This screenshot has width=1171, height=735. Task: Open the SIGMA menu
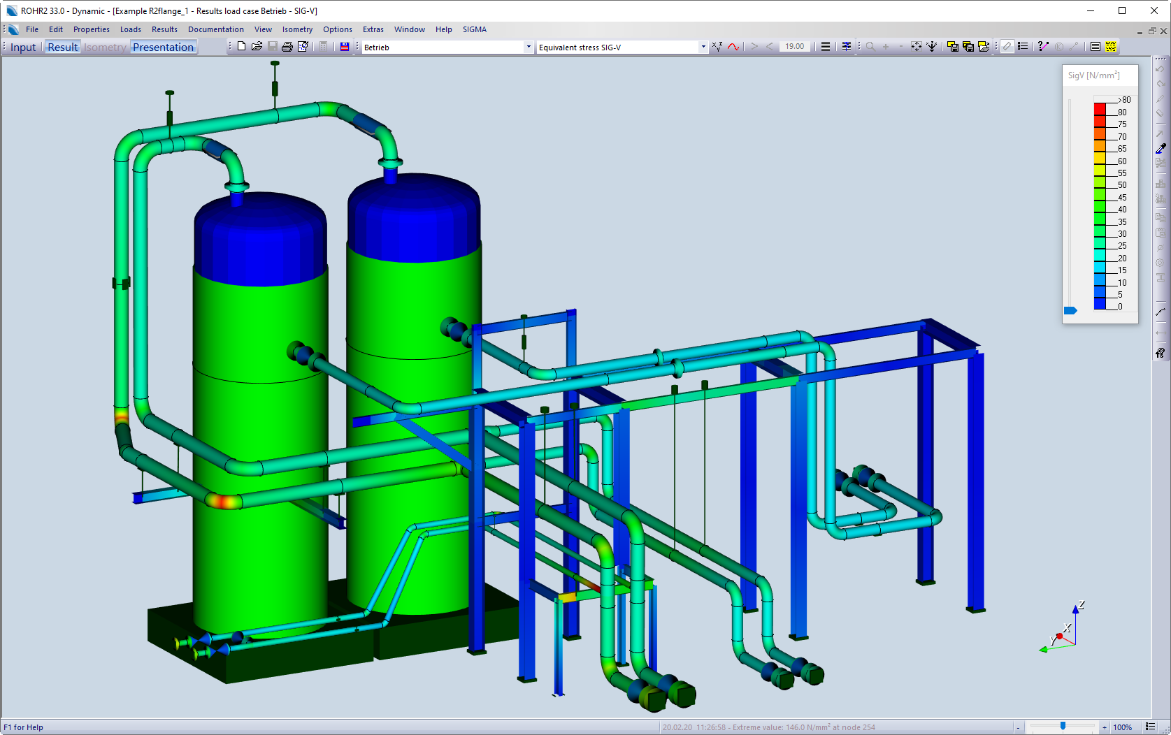click(474, 29)
